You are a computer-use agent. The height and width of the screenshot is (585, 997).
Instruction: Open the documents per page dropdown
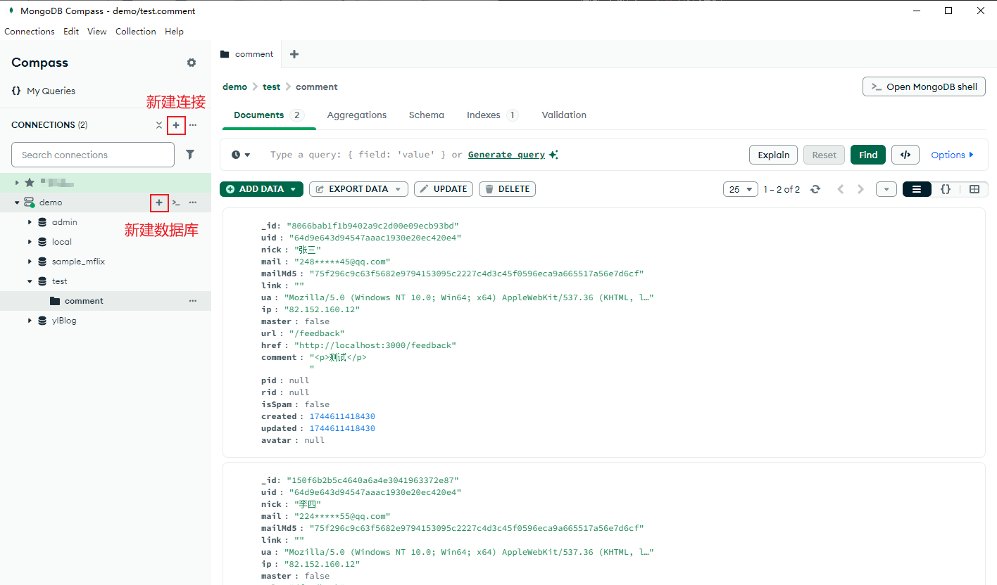(740, 189)
